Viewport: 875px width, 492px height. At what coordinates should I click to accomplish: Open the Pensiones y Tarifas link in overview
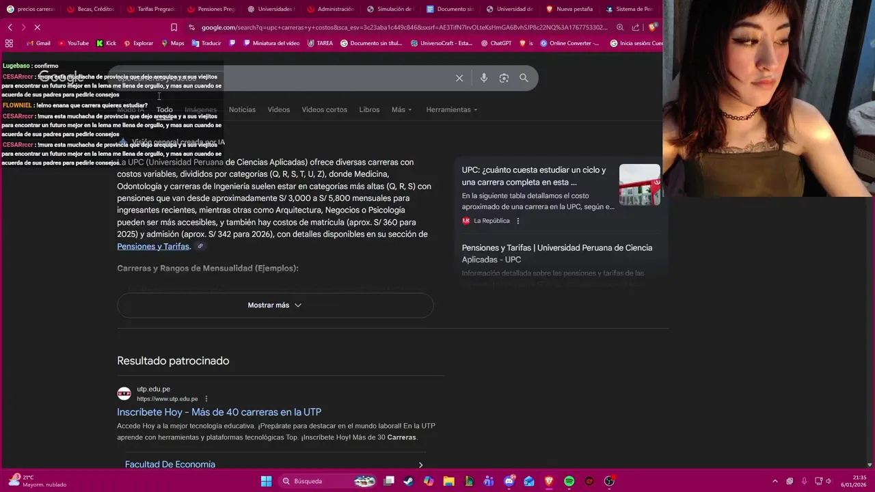[153, 246]
